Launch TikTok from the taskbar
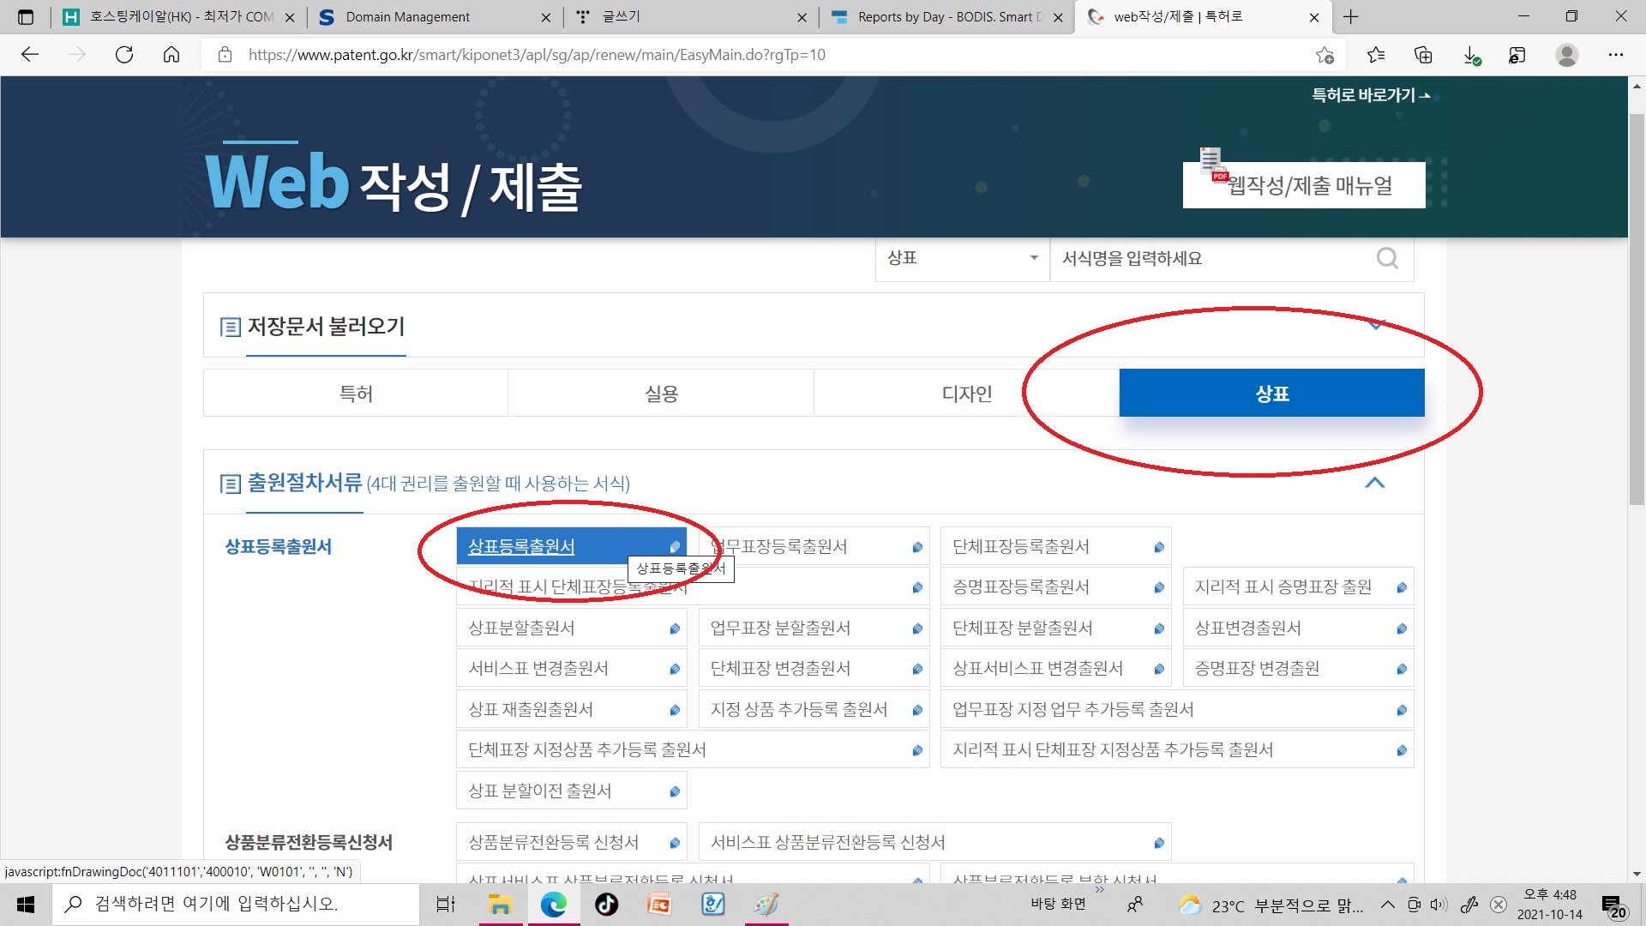The width and height of the screenshot is (1646, 926). 606,905
